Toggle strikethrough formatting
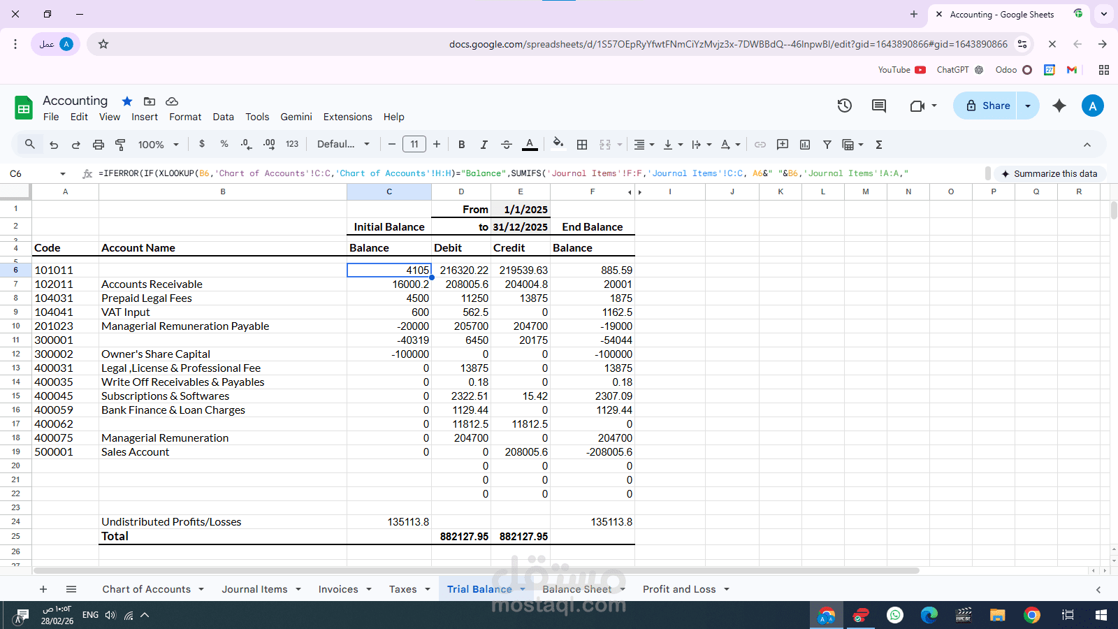 507,145
